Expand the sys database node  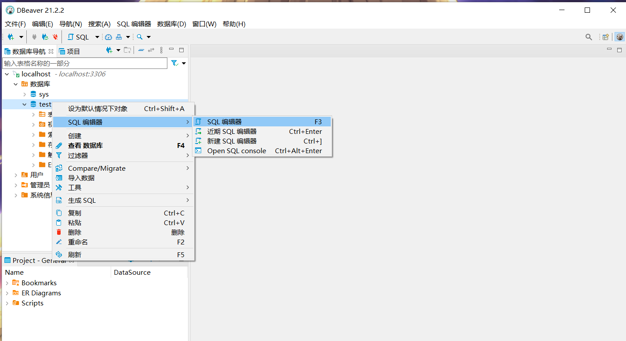click(25, 94)
